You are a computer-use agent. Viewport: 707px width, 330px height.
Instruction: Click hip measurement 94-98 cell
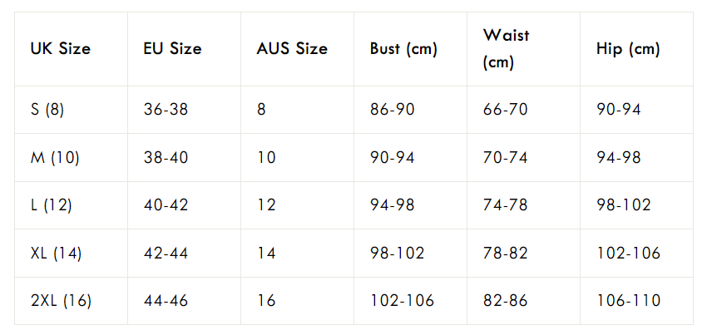[x=637, y=158]
